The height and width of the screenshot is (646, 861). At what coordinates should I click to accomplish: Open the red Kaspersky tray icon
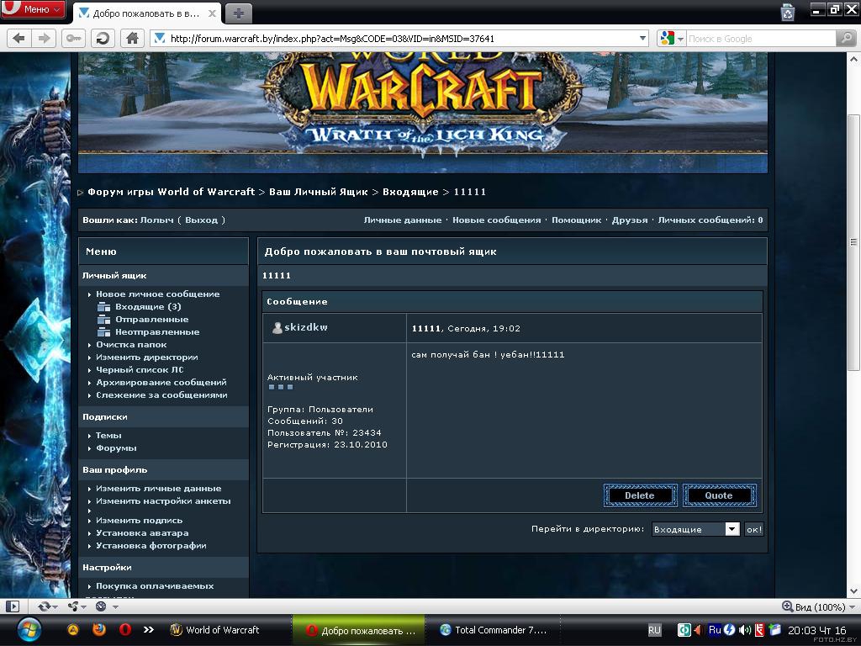[x=760, y=630]
